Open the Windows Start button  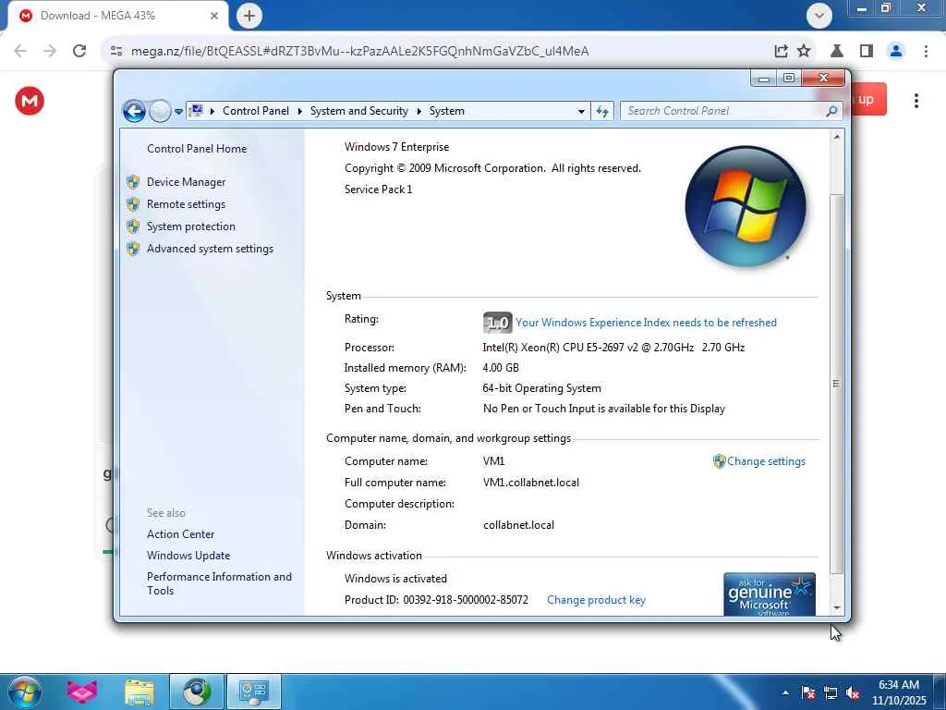tap(25, 692)
